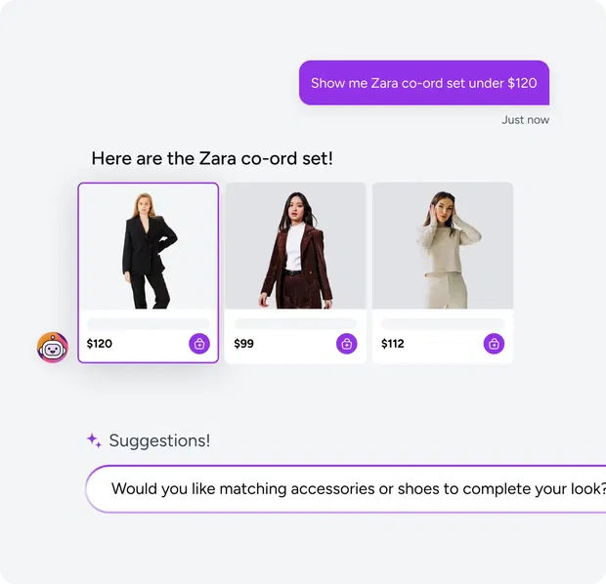The height and width of the screenshot is (584, 606).
Task: Click the title placeholder of second product
Action: [295, 323]
